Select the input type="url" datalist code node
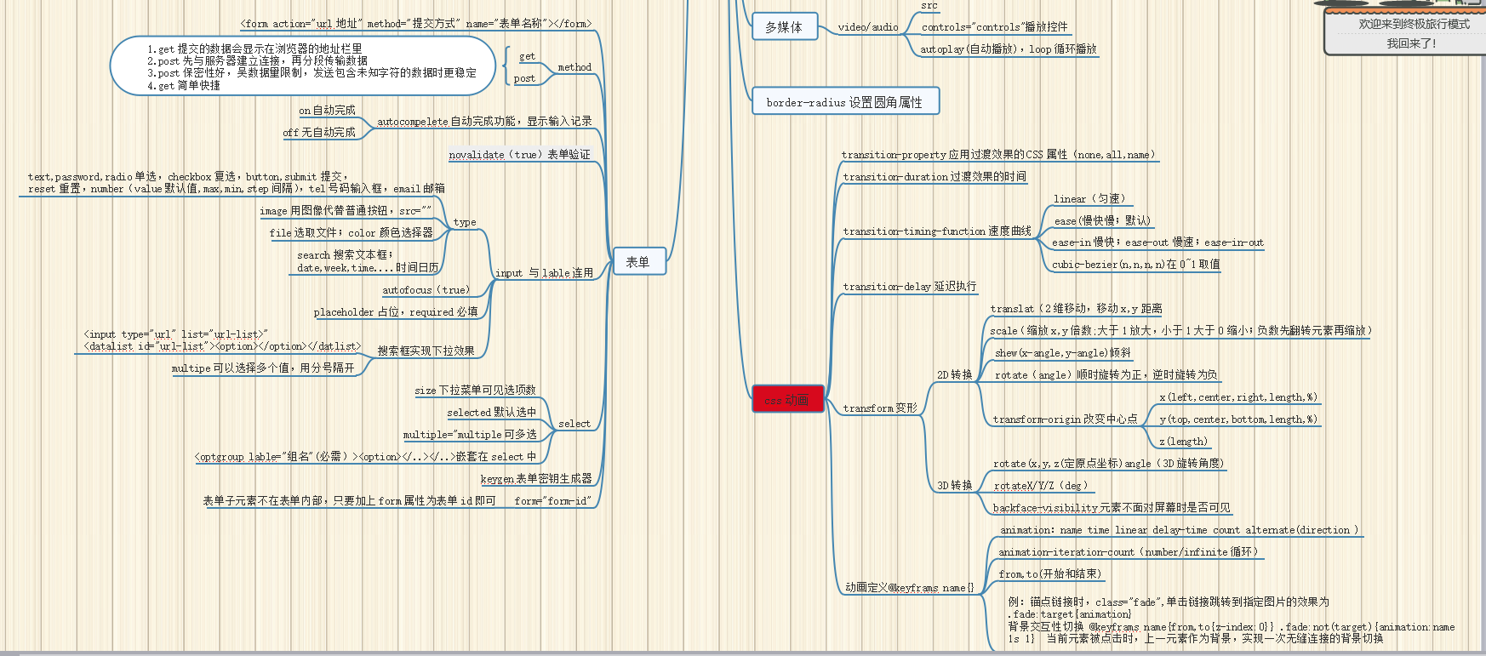This screenshot has height=656, width=1486. (x=222, y=340)
